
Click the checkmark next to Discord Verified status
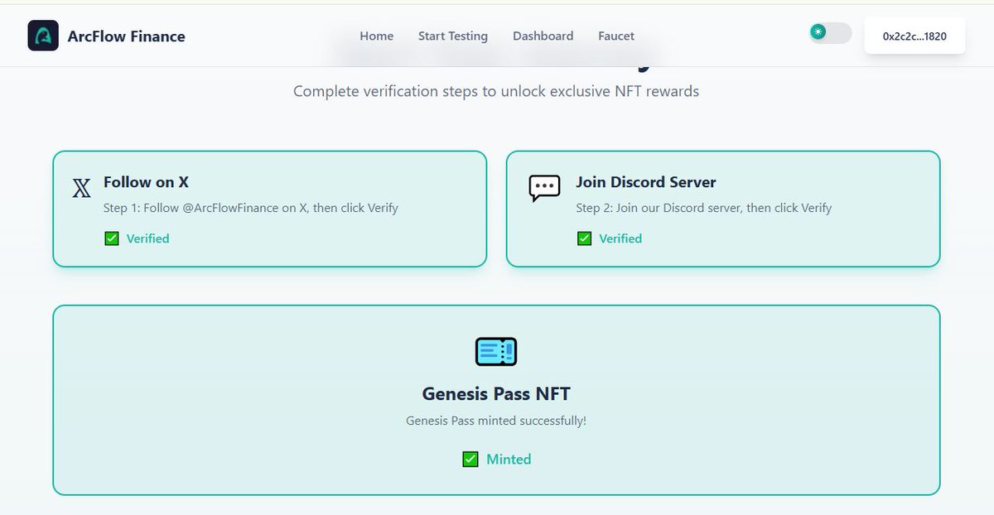pos(586,238)
